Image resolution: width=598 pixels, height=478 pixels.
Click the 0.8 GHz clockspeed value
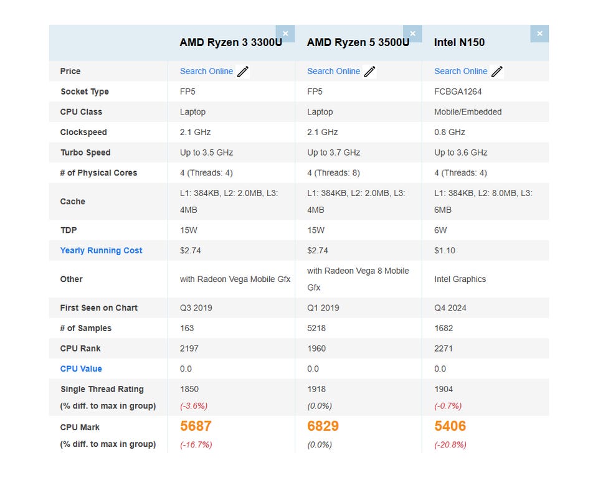pos(450,133)
